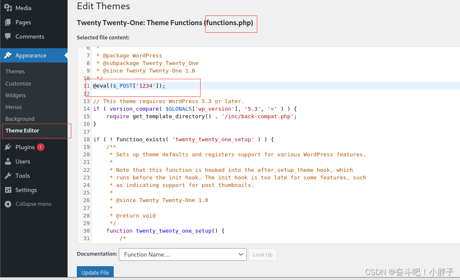
Task: Open the Menus submenu item
Action: coord(13,107)
